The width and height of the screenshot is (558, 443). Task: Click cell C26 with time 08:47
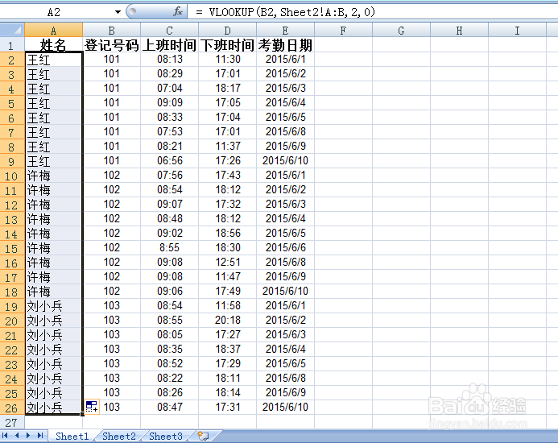170,408
